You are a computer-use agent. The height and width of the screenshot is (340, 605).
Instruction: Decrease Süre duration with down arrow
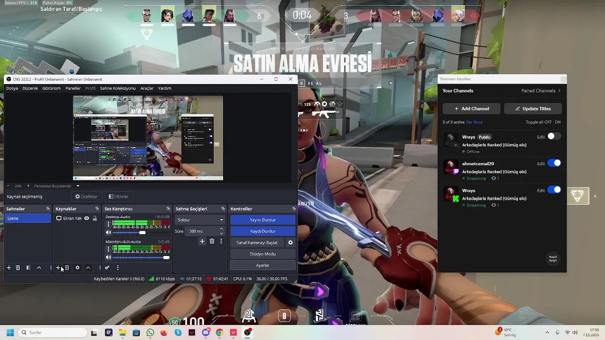pos(221,233)
